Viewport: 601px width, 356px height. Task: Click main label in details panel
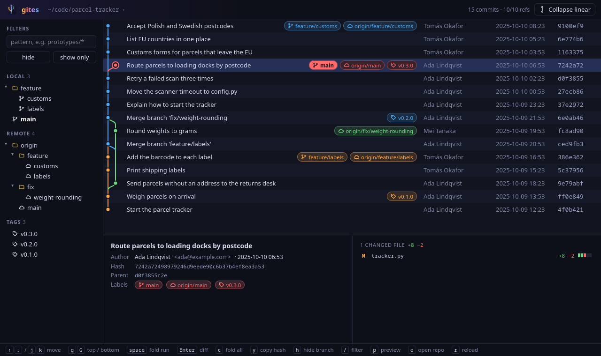point(148,285)
